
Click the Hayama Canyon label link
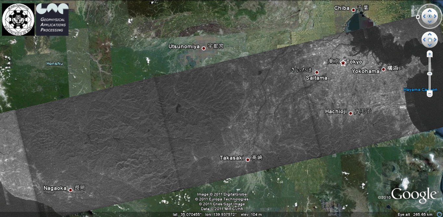point(420,90)
